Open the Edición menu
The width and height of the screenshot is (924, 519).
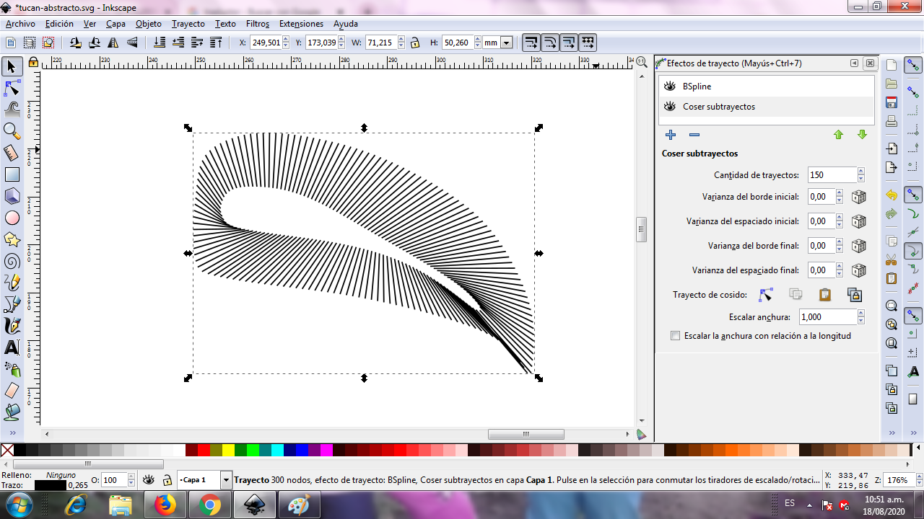point(59,24)
